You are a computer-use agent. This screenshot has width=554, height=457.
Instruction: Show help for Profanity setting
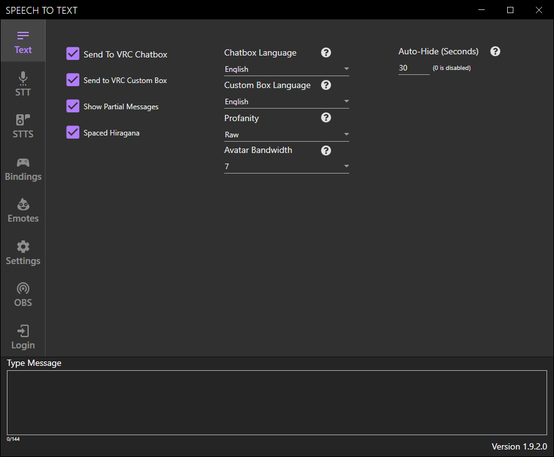326,117
